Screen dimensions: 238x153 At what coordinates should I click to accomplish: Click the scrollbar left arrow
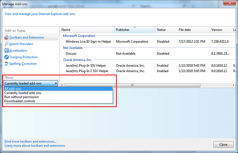click(62, 85)
